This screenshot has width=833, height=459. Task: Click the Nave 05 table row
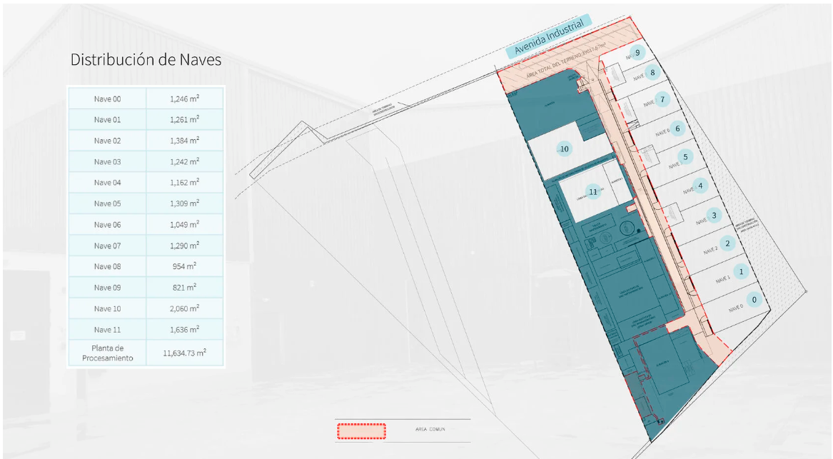coord(146,203)
